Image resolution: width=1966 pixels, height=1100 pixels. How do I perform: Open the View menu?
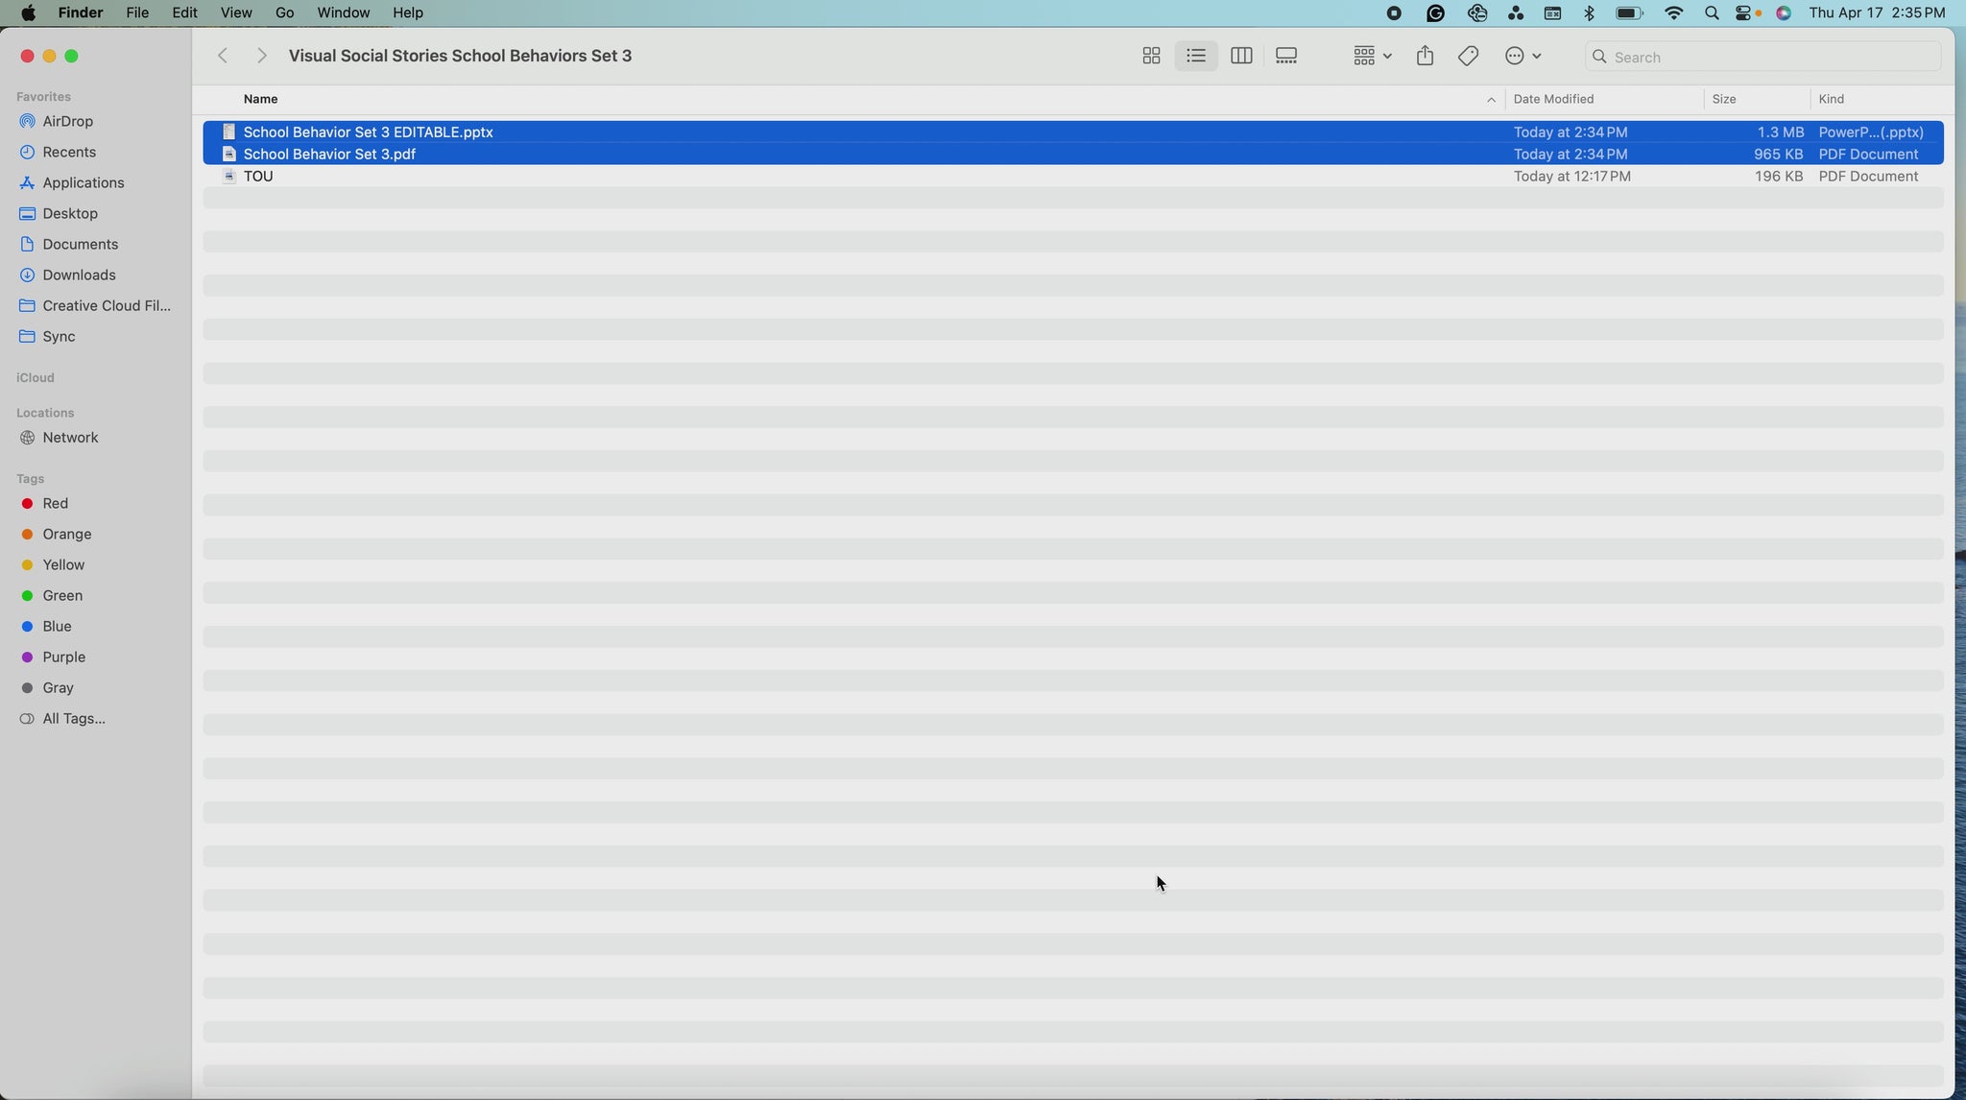pyautogui.click(x=235, y=13)
